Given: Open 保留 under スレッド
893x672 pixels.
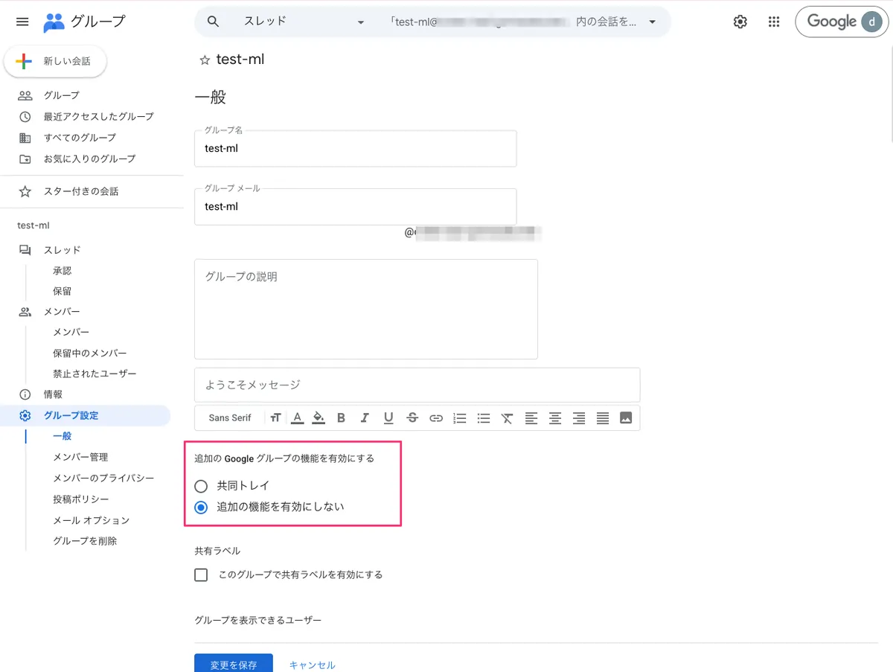Looking at the screenshot, I should pos(63,292).
